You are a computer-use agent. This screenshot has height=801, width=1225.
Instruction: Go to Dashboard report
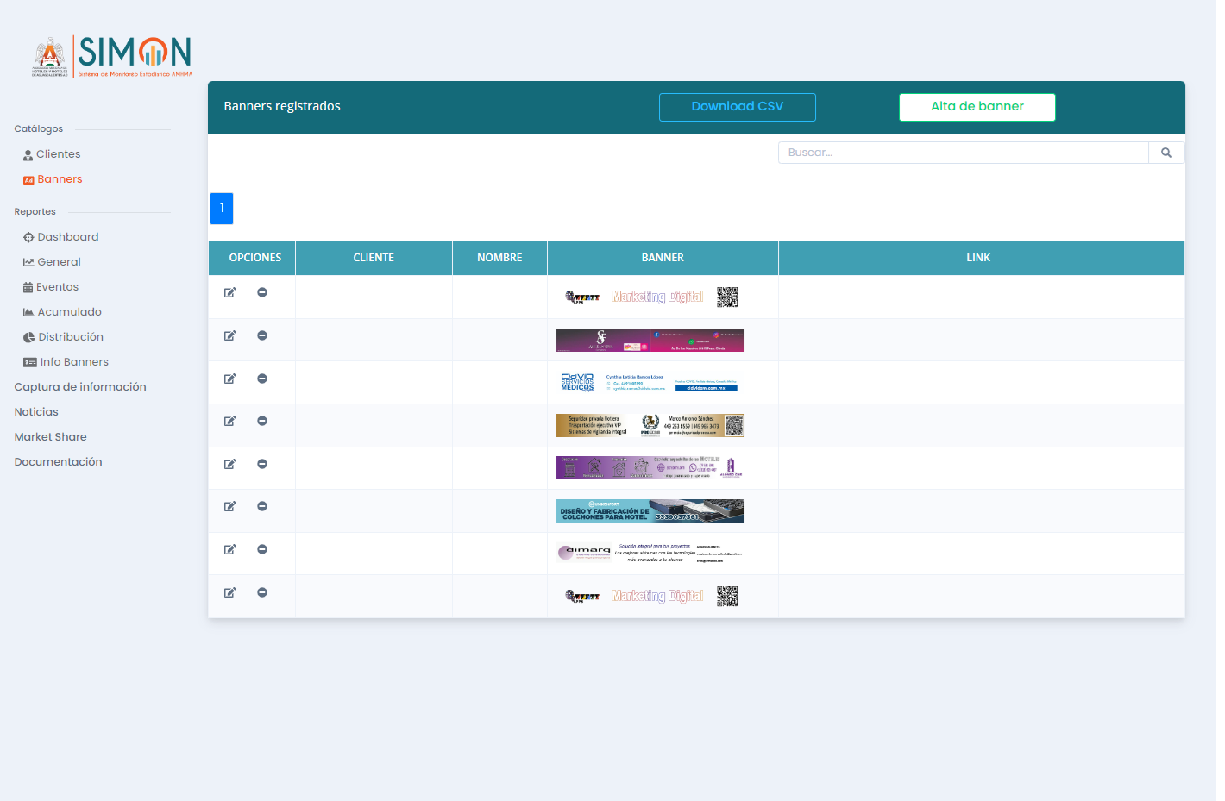coord(67,237)
